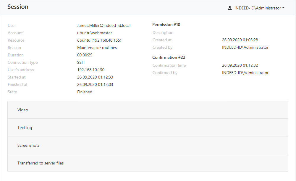
Task: Click the ubuntu\webmaster account value
Action: (x=95, y=33)
